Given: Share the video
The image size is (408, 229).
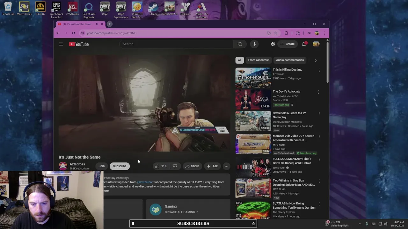Looking at the screenshot, I should pyautogui.click(x=192, y=166).
